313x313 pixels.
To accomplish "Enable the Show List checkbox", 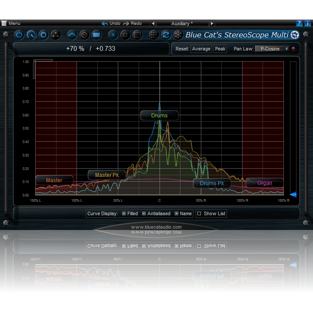I will coord(199,213).
